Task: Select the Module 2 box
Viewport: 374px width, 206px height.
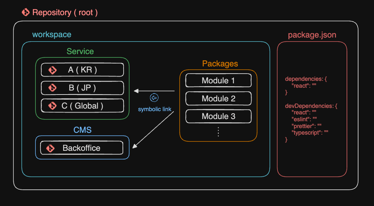Action: 218,98
